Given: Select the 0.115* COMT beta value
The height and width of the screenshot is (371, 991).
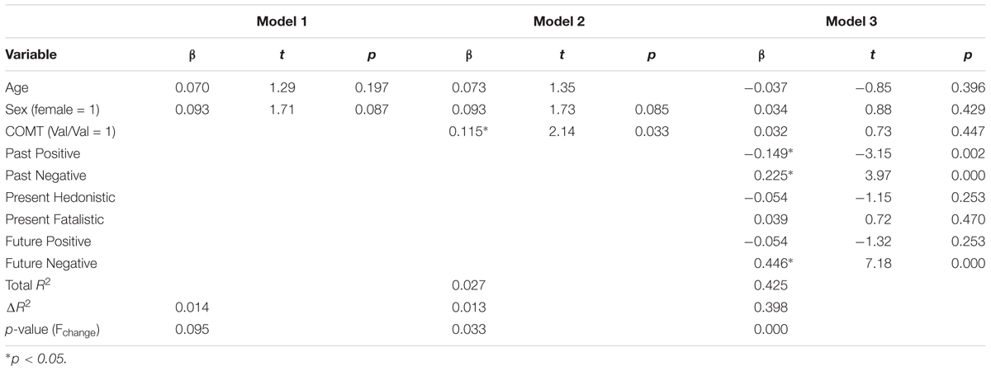Looking at the screenshot, I should 470,130.
